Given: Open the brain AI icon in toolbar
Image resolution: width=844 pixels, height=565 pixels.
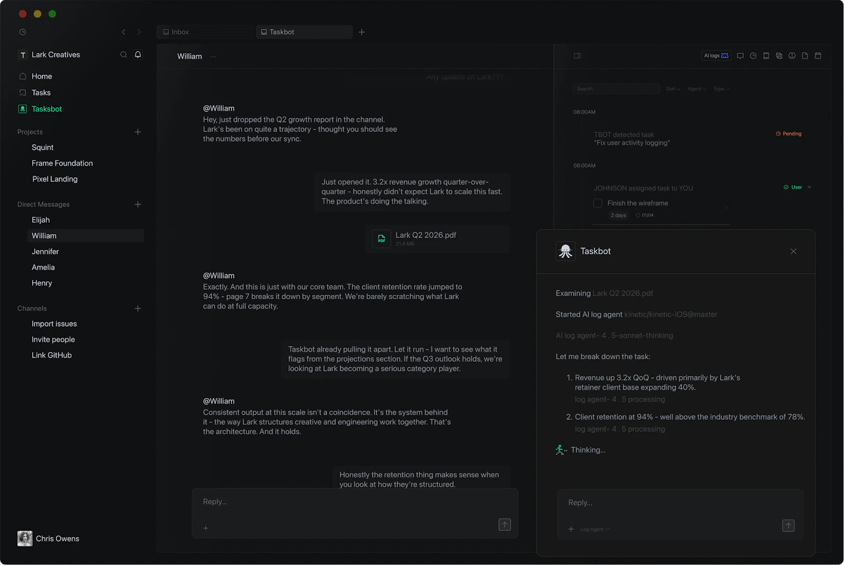Looking at the screenshot, I should (792, 56).
